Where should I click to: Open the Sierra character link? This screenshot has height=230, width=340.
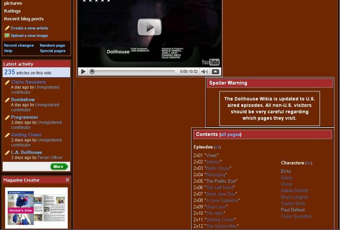click(287, 178)
